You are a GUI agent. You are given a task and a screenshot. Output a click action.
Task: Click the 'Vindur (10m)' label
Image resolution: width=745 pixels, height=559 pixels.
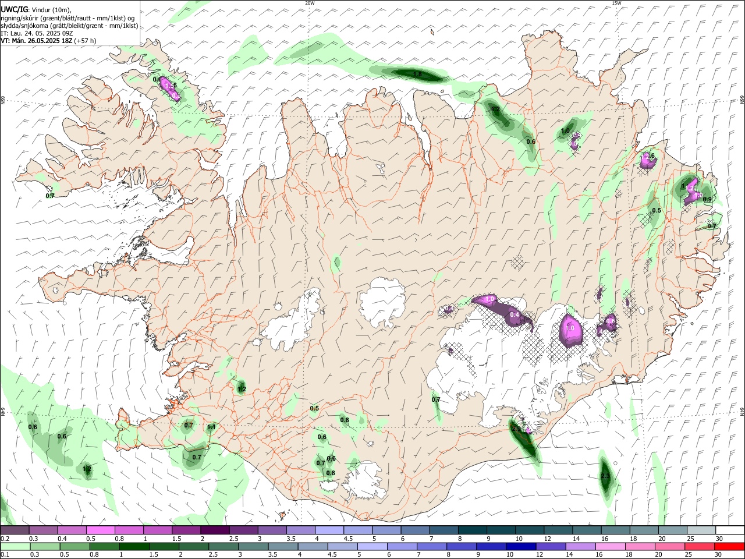pyautogui.click(x=52, y=10)
